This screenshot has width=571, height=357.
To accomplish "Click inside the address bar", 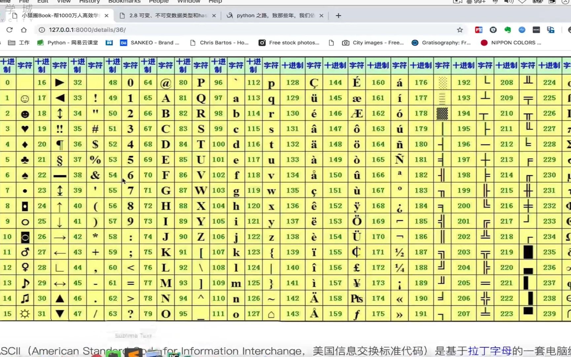I will (x=198, y=30).
